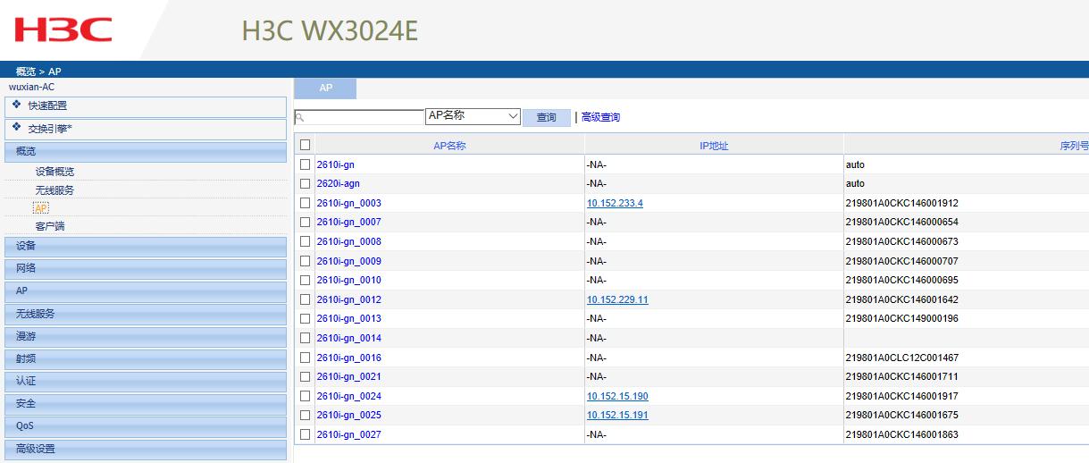Expand the AP sidebar section
This screenshot has height=463, width=1089.
pos(146,291)
